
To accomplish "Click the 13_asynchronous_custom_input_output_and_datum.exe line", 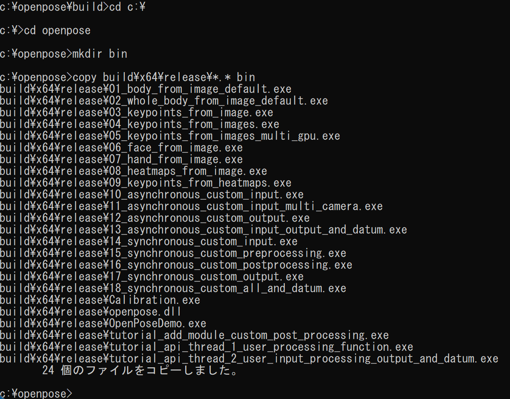I will 203,230.
